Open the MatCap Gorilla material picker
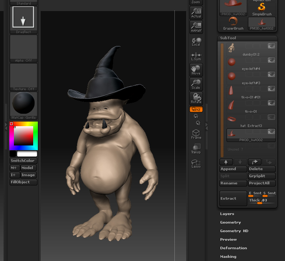This screenshot has height=261, width=285. [24, 106]
